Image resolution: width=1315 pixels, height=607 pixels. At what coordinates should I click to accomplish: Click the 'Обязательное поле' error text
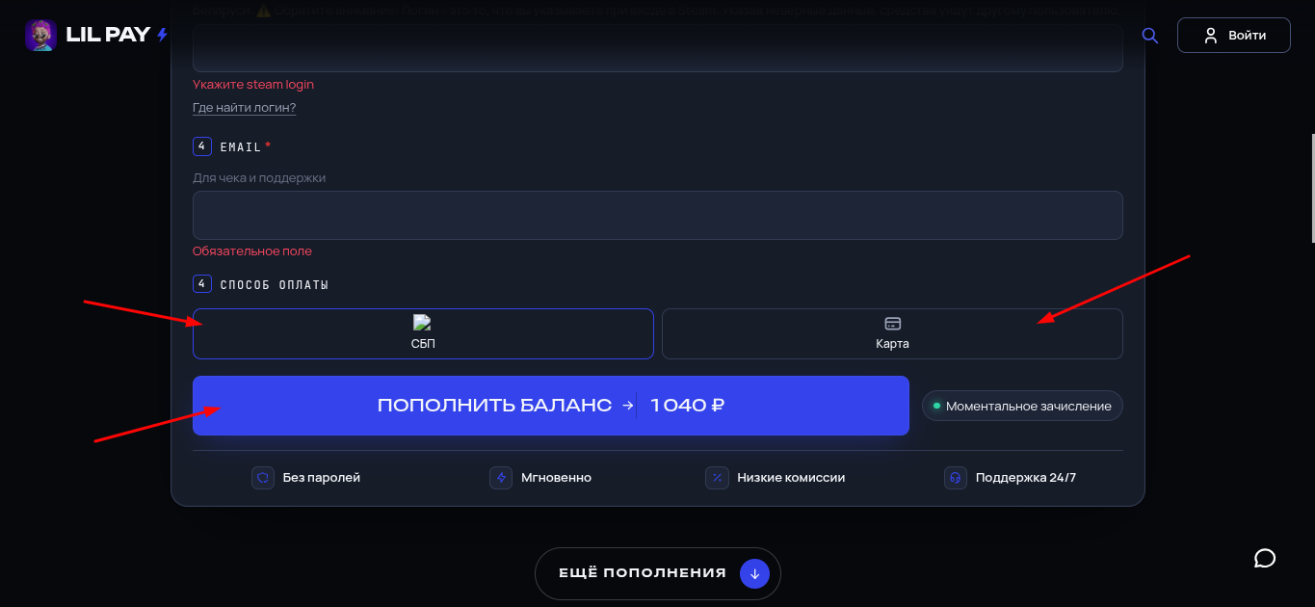click(x=252, y=251)
